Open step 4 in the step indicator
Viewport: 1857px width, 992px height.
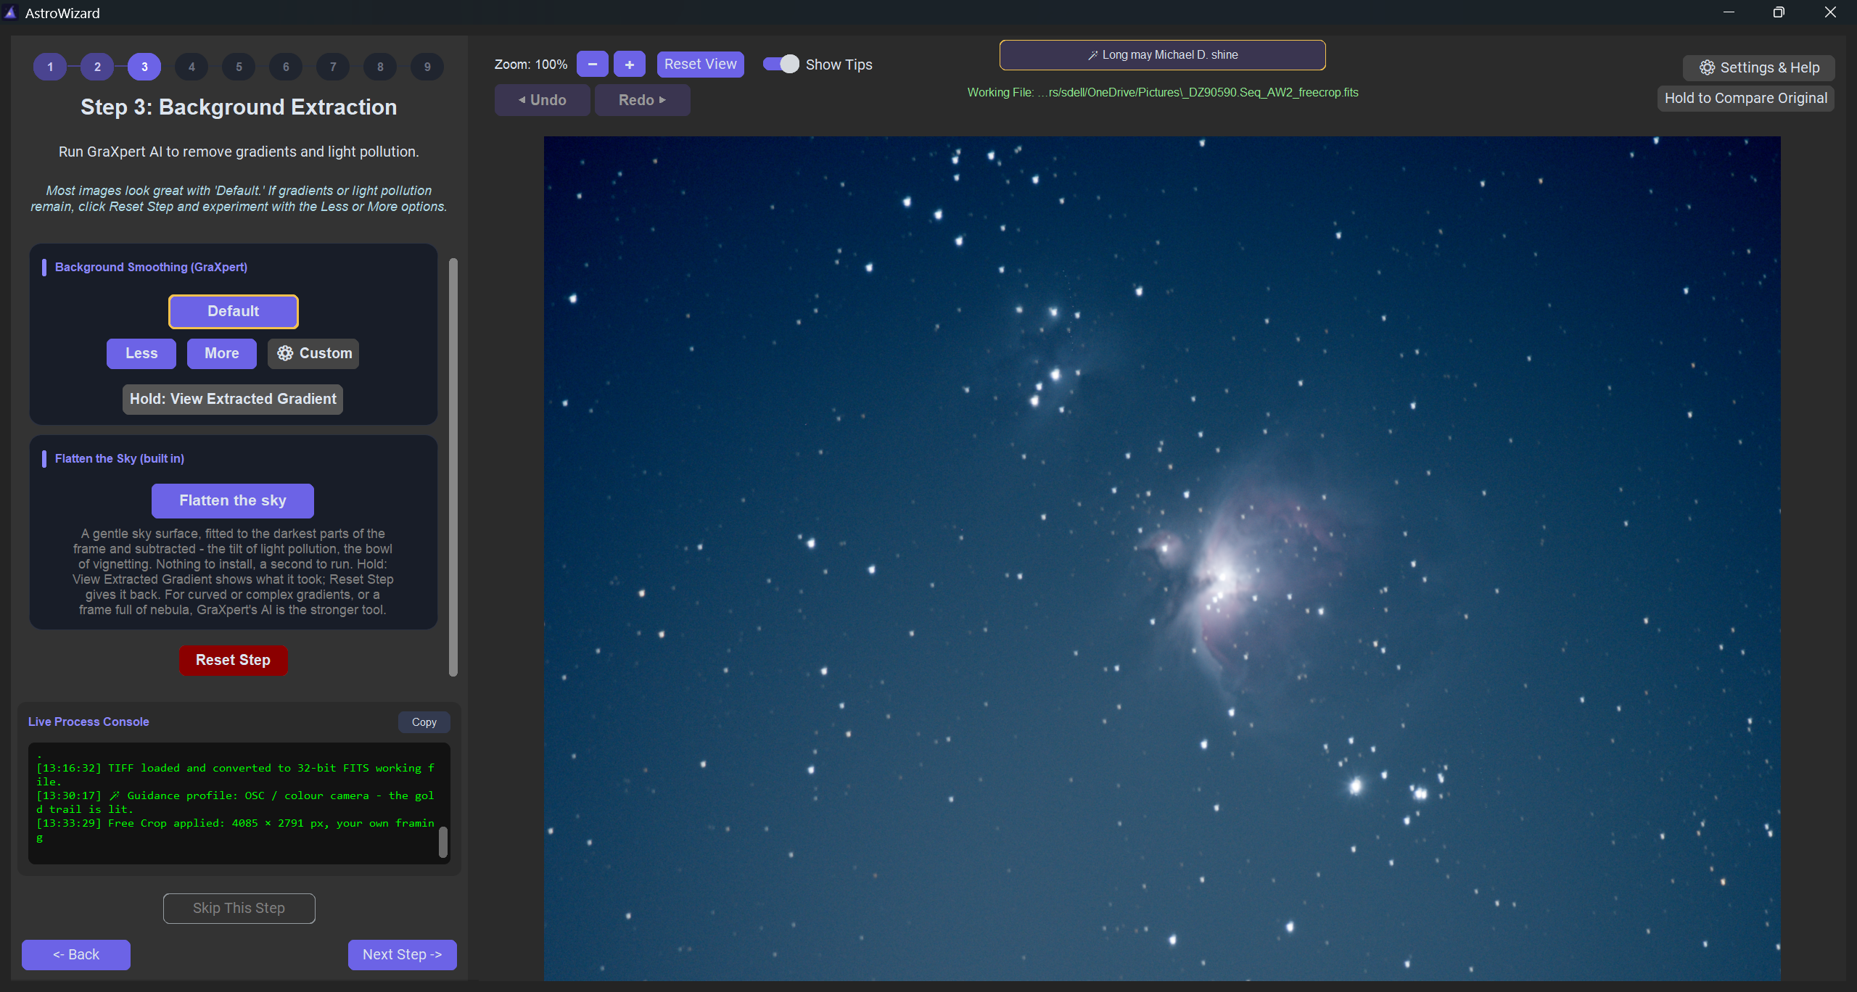[x=192, y=67]
